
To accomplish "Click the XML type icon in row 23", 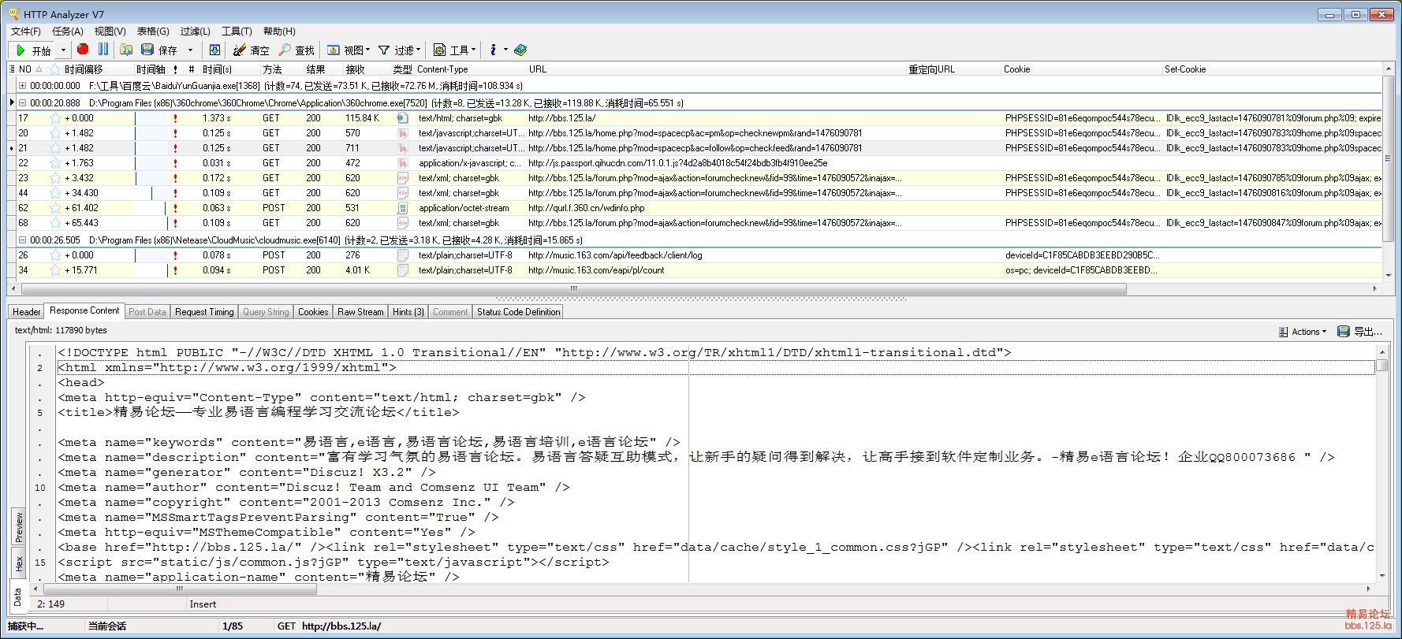I will [x=403, y=178].
